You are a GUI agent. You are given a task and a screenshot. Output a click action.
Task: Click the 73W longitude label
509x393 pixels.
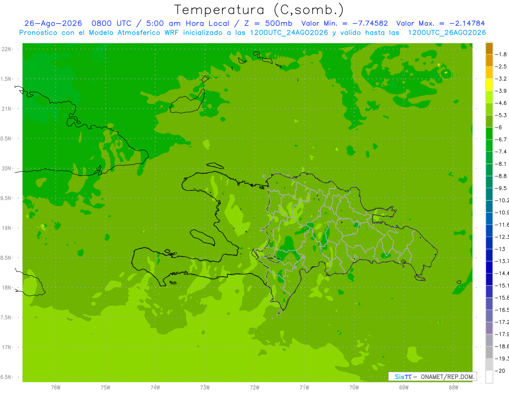[x=205, y=387]
